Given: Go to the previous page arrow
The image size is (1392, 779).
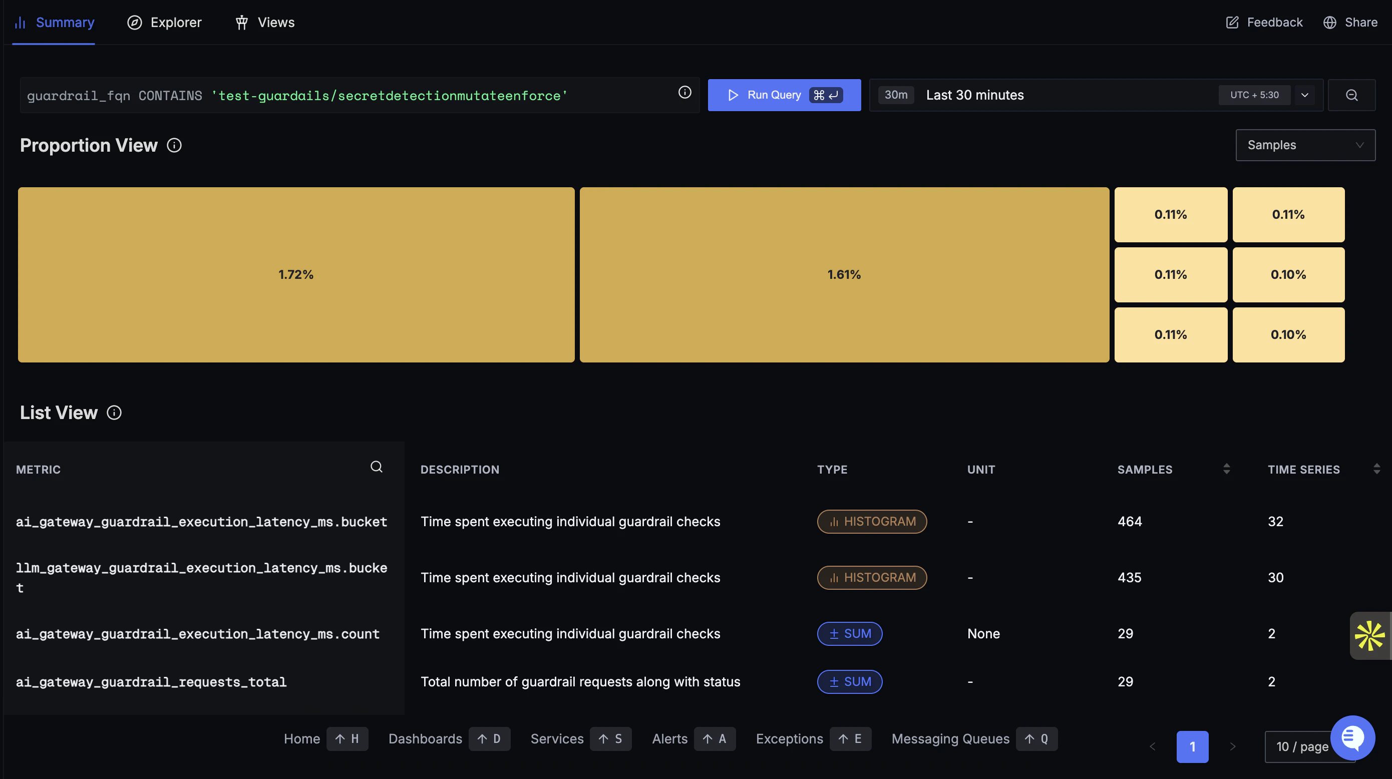Looking at the screenshot, I should [x=1153, y=746].
